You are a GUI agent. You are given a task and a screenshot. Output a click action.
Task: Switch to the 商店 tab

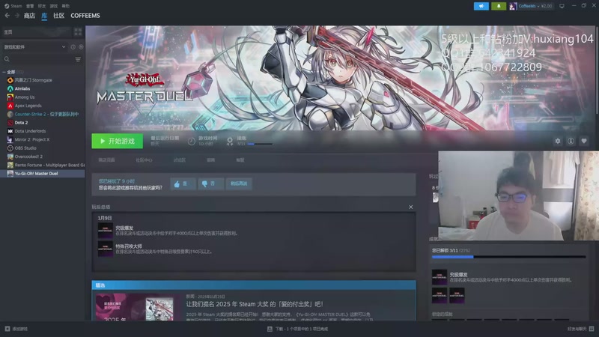[29, 16]
